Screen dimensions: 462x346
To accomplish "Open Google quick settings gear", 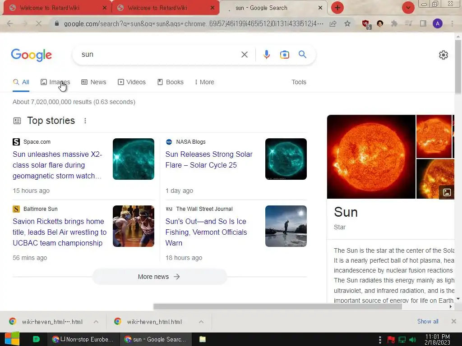I will click(443, 55).
